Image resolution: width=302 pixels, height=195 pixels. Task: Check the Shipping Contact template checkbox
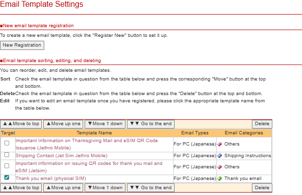pos(7,155)
